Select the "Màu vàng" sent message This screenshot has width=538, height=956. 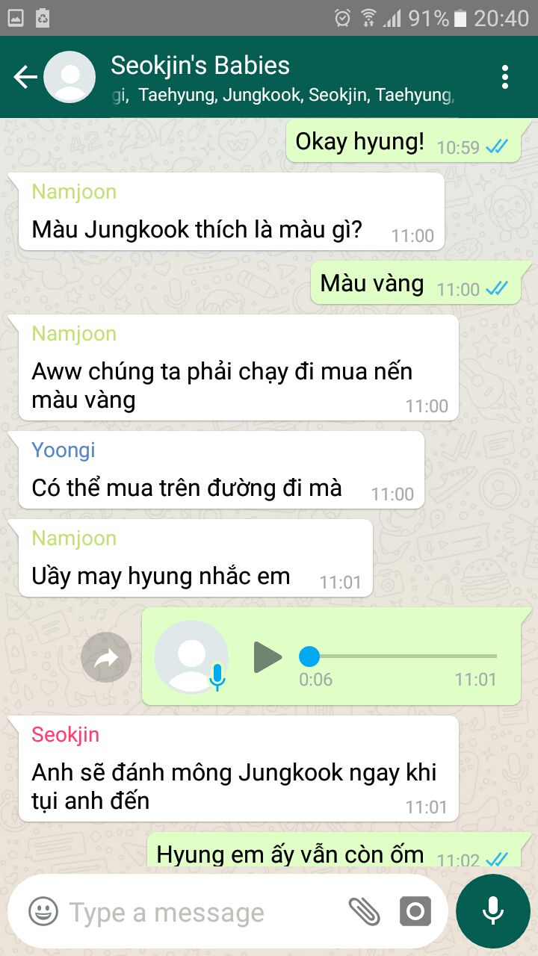click(x=415, y=284)
